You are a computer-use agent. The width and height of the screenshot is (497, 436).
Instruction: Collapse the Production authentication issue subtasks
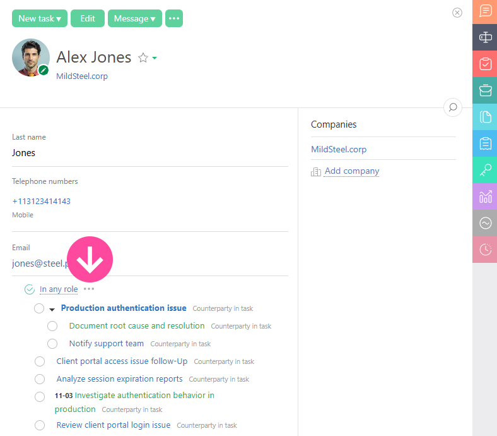point(52,309)
